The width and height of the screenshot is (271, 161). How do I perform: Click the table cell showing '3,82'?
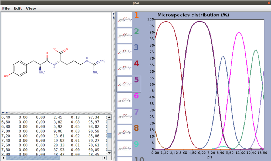pyautogui.click(x=58, y=122)
